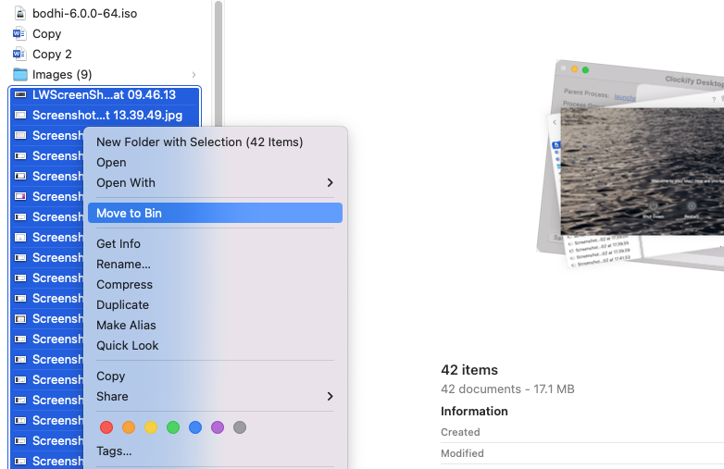This screenshot has height=469, width=724.
Task: Apply the gray tag color
Action: click(239, 427)
